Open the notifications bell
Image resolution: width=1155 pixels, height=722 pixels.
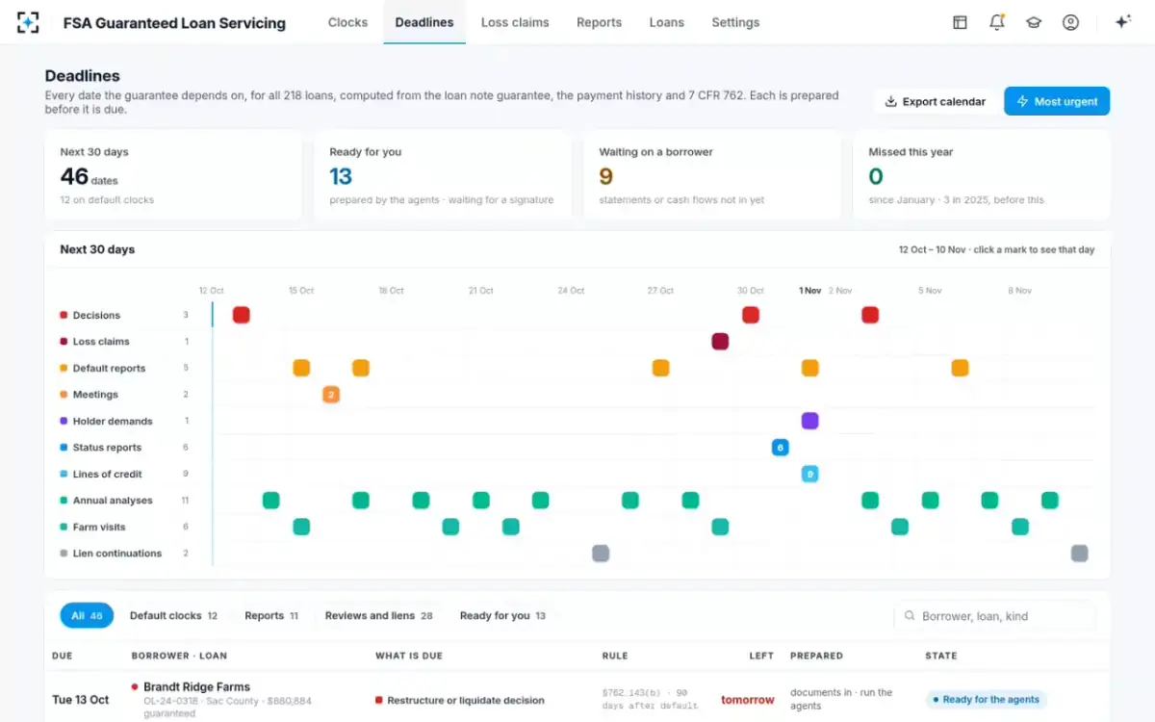pyautogui.click(x=997, y=22)
